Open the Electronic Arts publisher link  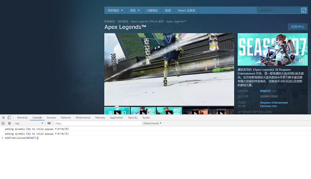click(268, 106)
